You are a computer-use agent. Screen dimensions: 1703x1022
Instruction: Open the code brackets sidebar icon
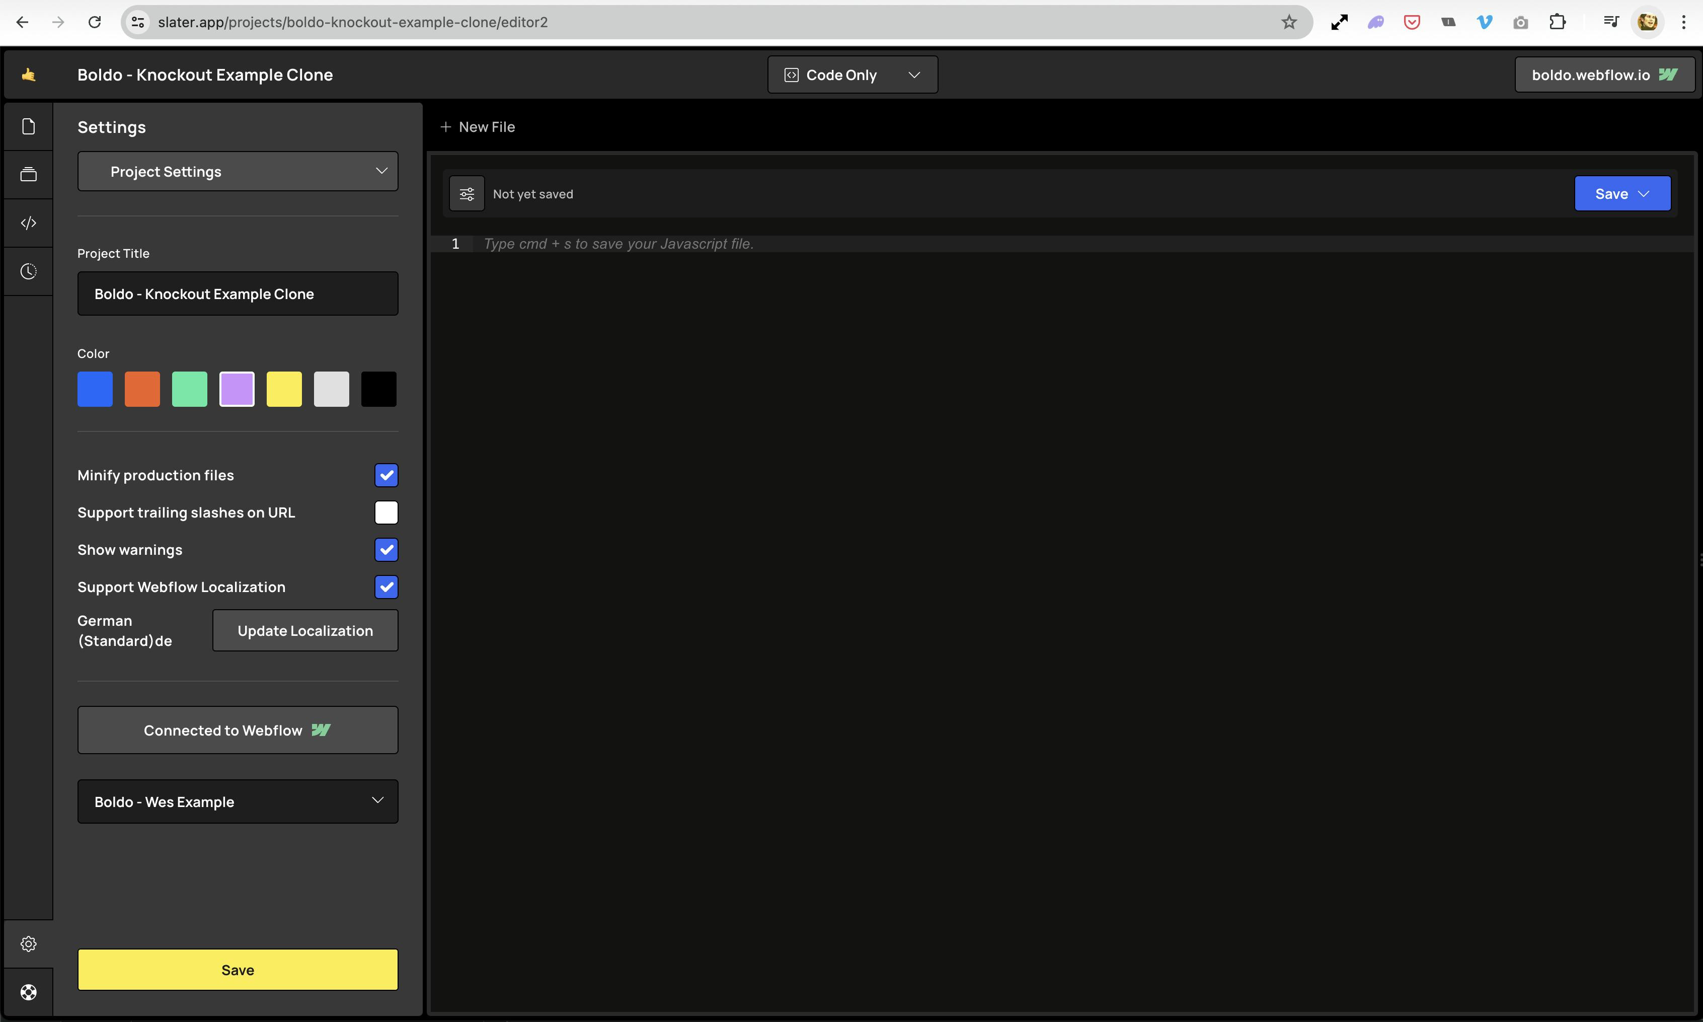[28, 223]
